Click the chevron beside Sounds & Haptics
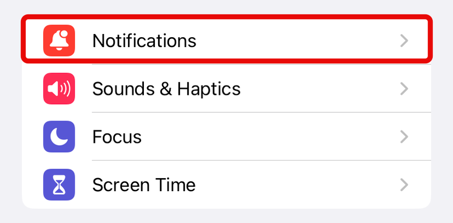 tap(404, 89)
